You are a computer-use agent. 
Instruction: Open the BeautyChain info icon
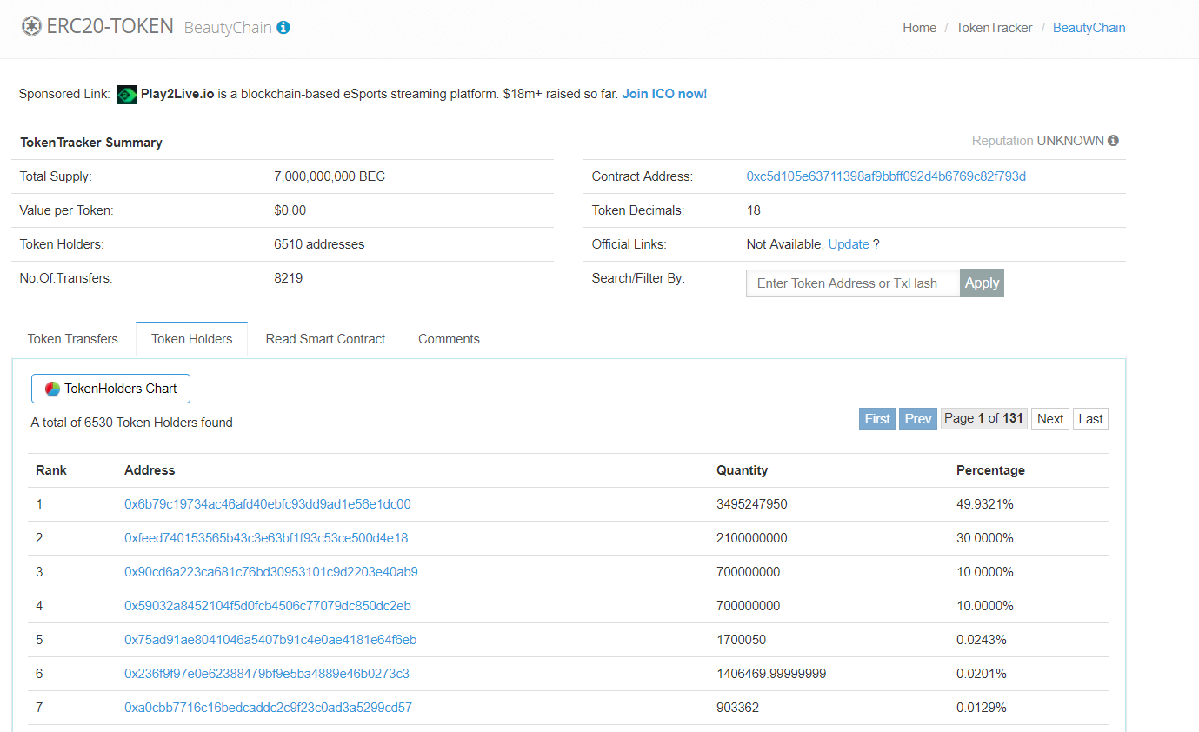(283, 28)
